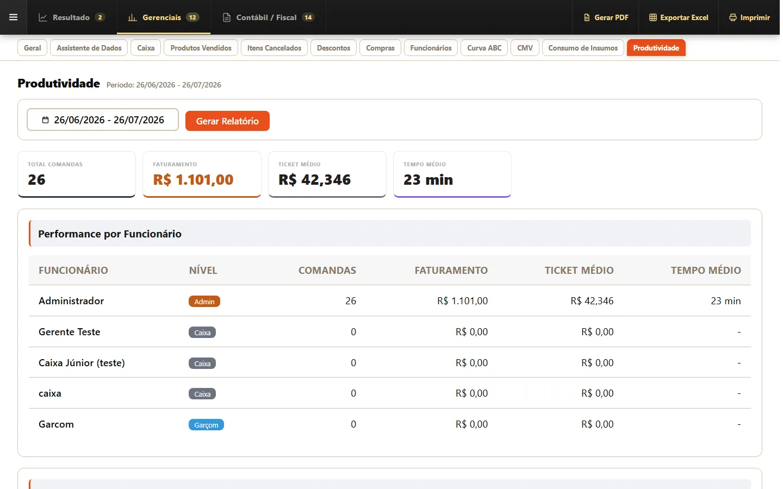View the Consumo de Insumos sub-tab
This screenshot has height=489, width=783.
pyautogui.click(x=583, y=48)
